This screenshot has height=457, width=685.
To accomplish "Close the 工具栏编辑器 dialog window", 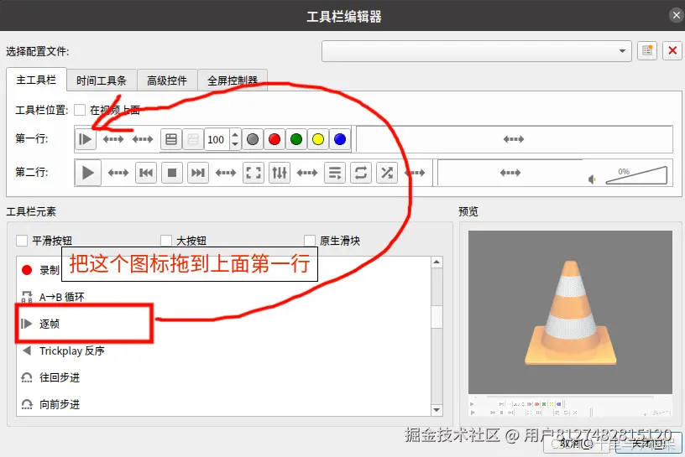I will [677, 15].
